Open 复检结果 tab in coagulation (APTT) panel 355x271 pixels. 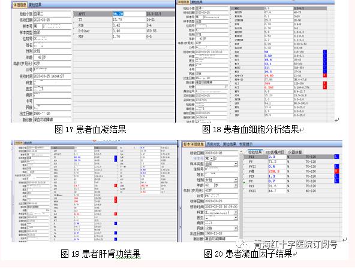point(35,5)
